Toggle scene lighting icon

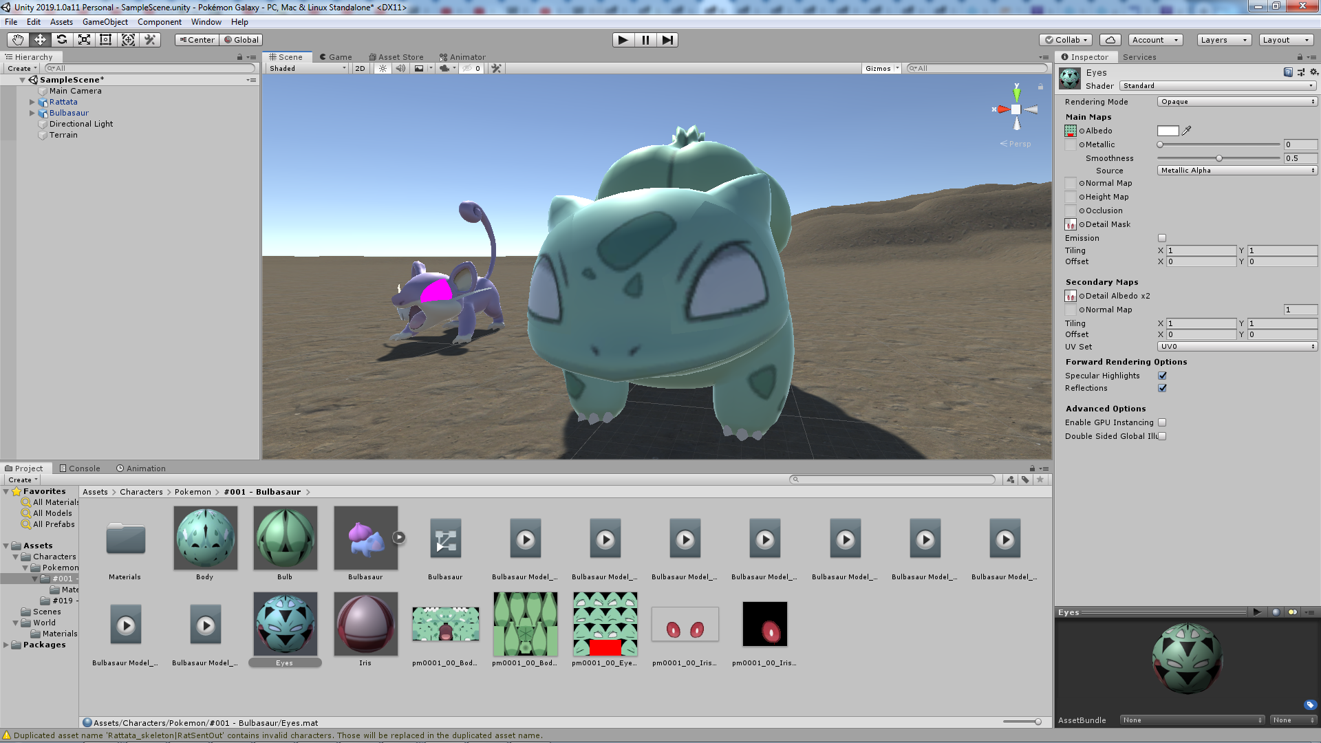click(383, 68)
